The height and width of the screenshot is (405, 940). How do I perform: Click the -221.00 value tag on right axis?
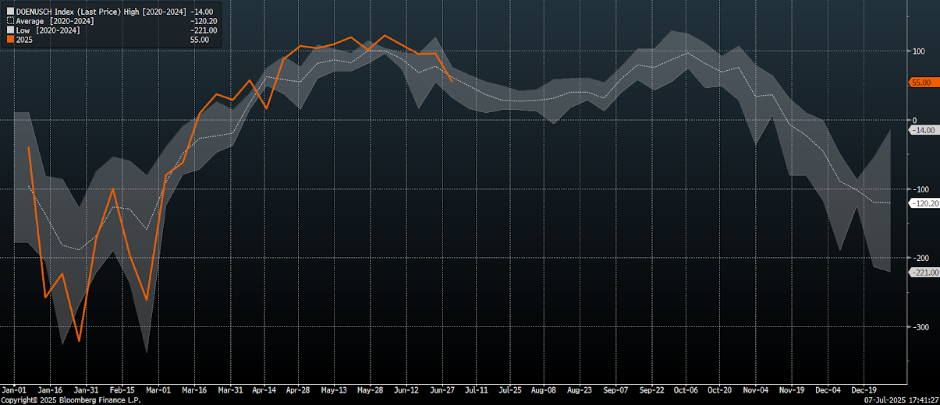(924, 273)
